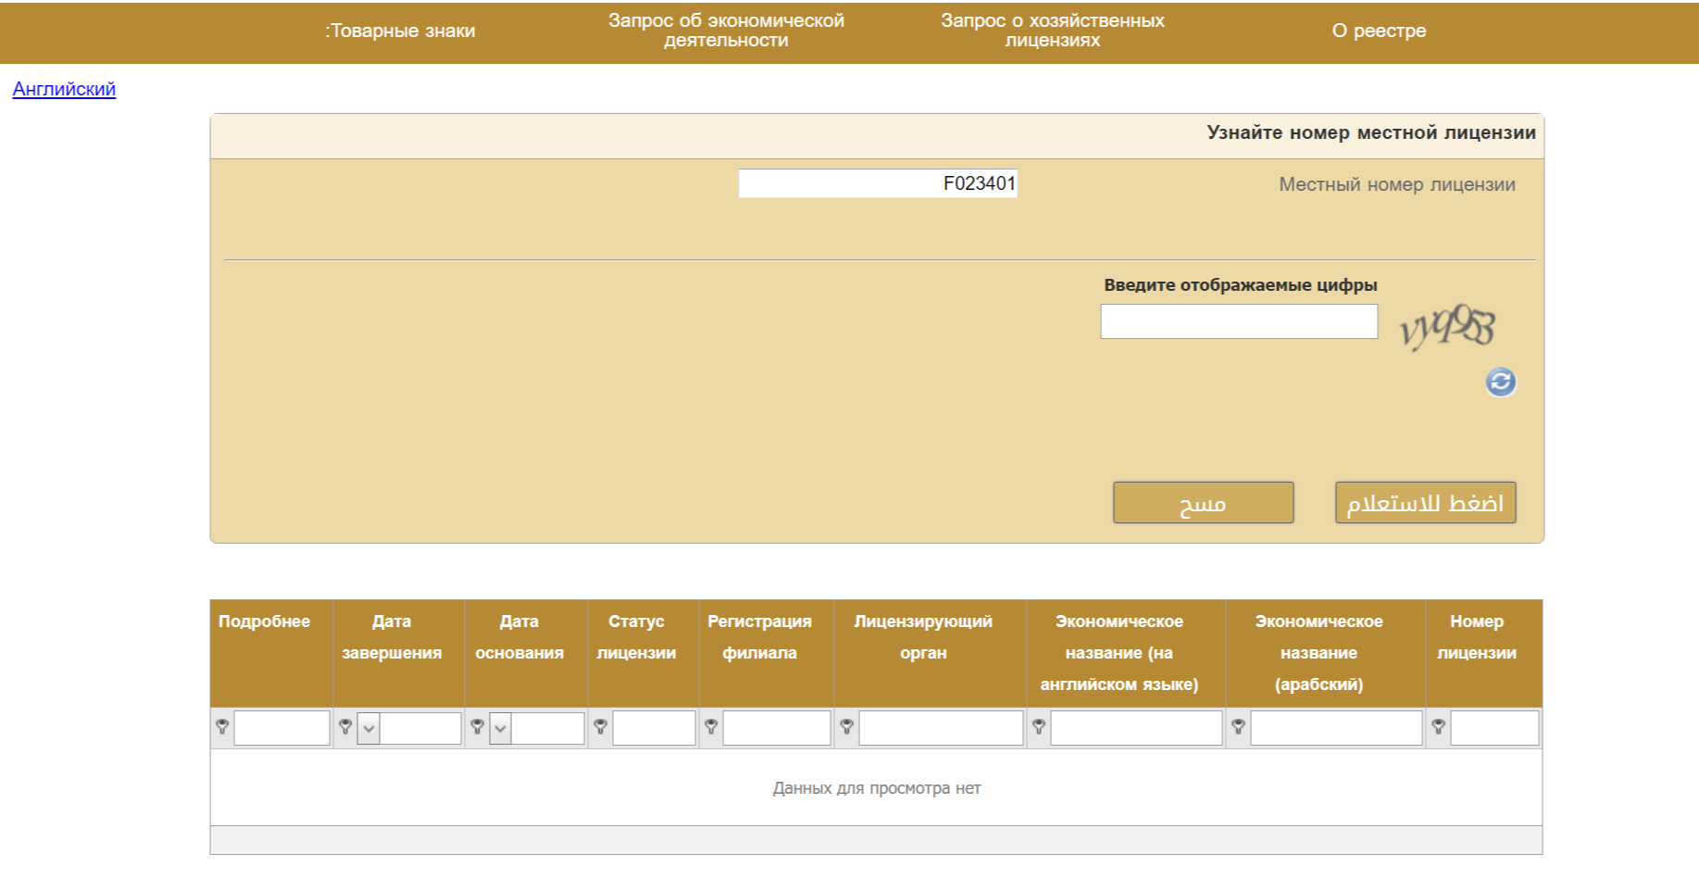Screen dimensions: 1699x879
Task: Refresh the captcha image
Action: (1501, 382)
